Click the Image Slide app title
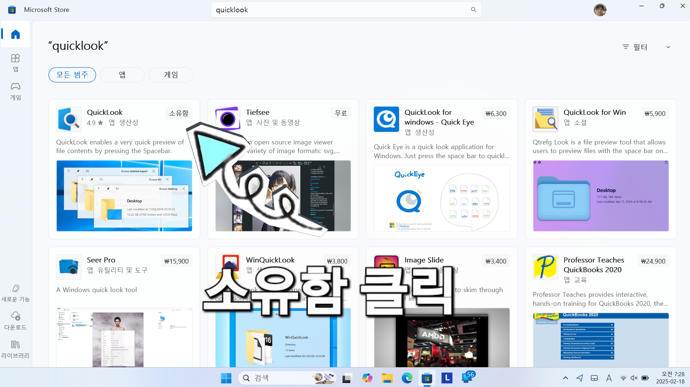 (424, 260)
